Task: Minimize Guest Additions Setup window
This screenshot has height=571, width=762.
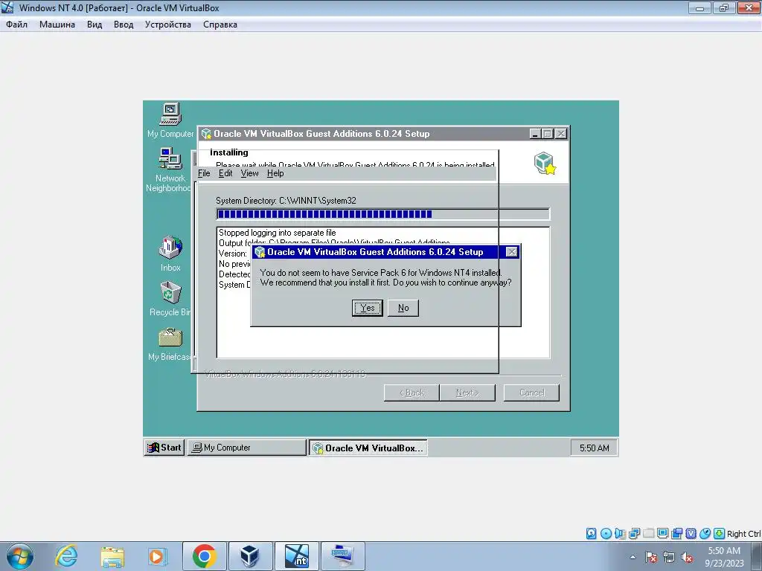Action: (535, 134)
